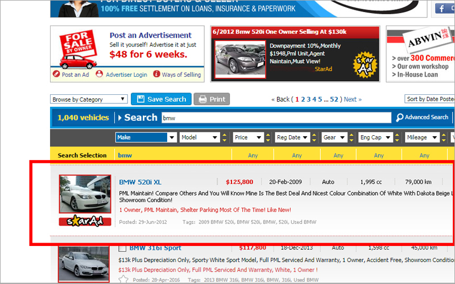Image resolution: width=455 pixels, height=284 pixels.
Task: Open the Browse by Category dropdown
Action: click(89, 99)
